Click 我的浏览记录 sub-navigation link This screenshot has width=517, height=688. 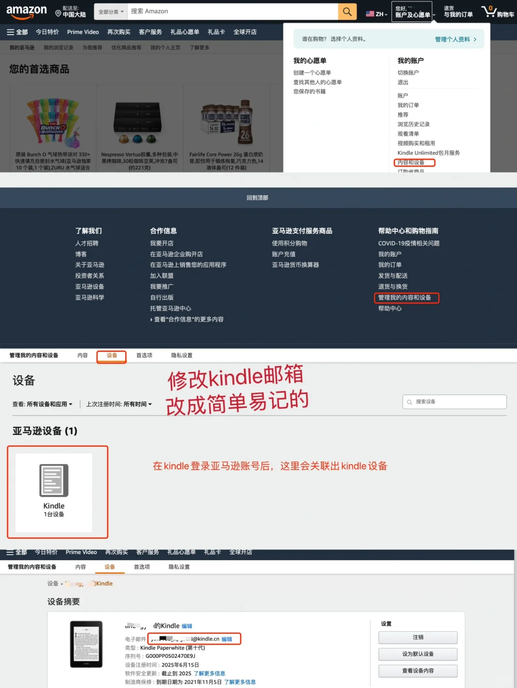coord(58,48)
